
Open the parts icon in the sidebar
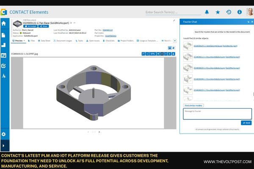tap(3, 45)
